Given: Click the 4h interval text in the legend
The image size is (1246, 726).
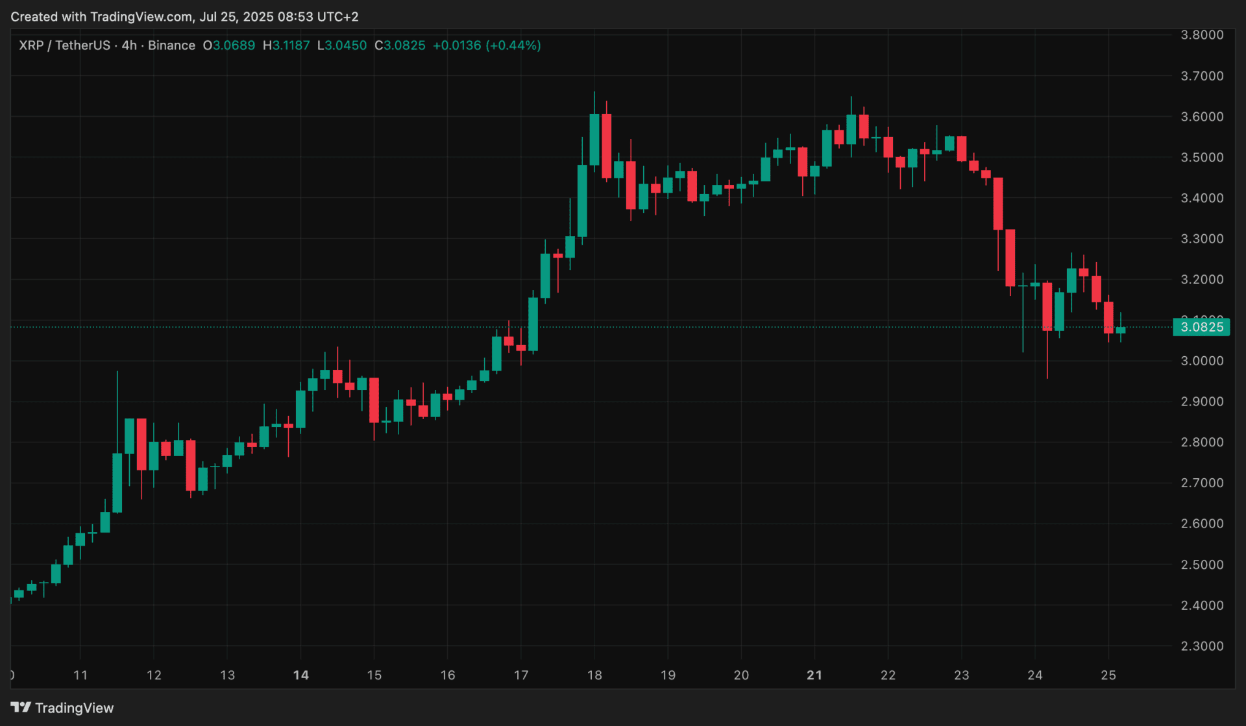Looking at the screenshot, I should 129,45.
